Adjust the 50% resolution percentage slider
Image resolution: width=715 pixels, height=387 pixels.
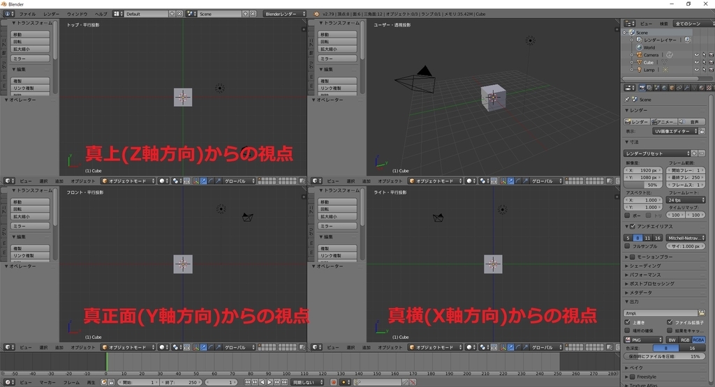(644, 185)
